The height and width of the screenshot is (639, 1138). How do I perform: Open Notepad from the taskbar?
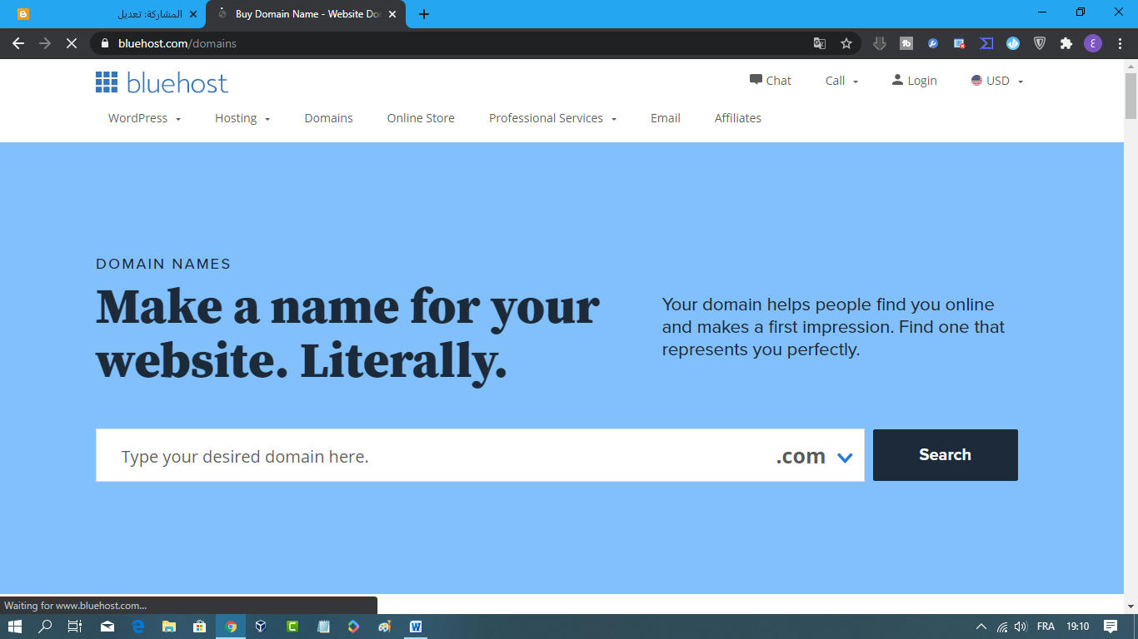(323, 627)
